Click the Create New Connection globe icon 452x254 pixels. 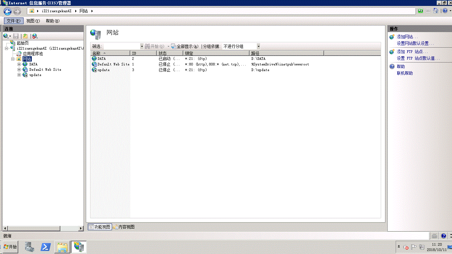(x=6, y=36)
